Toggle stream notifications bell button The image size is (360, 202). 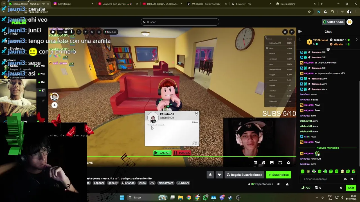[210, 175]
